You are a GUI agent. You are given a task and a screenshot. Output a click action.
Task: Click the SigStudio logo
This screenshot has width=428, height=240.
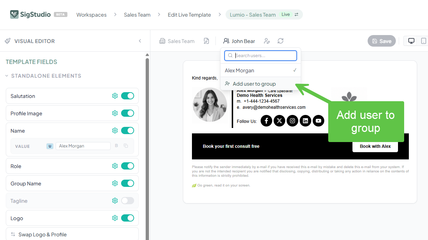pyautogui.click(x=30, y=14)
